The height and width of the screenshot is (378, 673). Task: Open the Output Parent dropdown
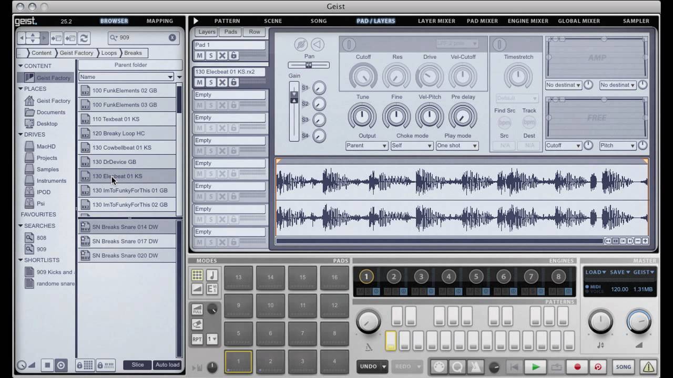pyautogui.click(x=366, y=145)
